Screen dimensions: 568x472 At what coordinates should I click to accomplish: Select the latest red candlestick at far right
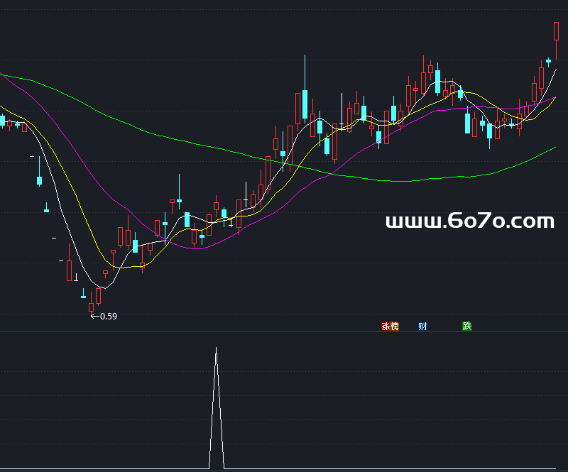pyautogui.click(x=557, y=40)
